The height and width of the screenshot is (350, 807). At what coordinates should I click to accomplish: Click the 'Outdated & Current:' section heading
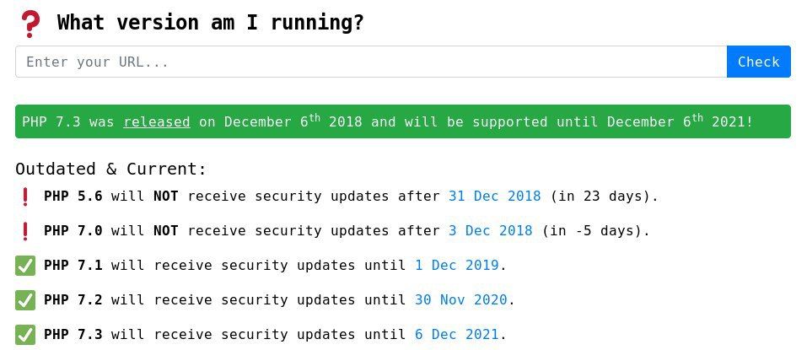110,169
